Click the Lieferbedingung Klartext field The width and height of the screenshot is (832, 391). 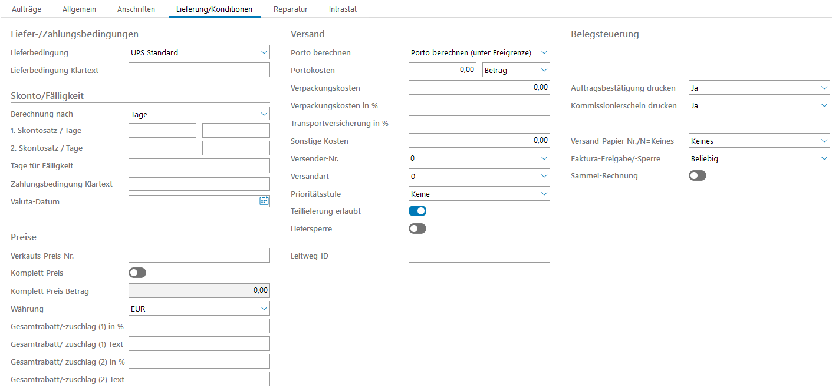(x=199, y=70)
